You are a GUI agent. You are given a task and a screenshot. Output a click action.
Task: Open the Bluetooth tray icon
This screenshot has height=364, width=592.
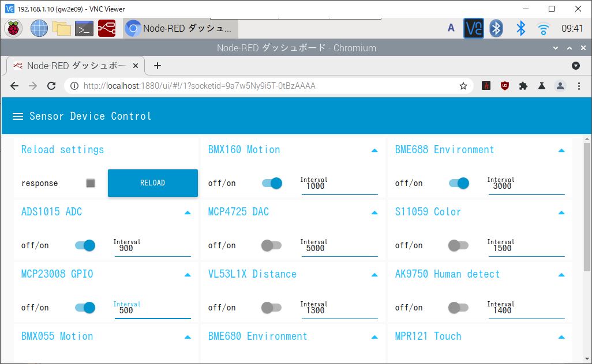click(520, 28)
